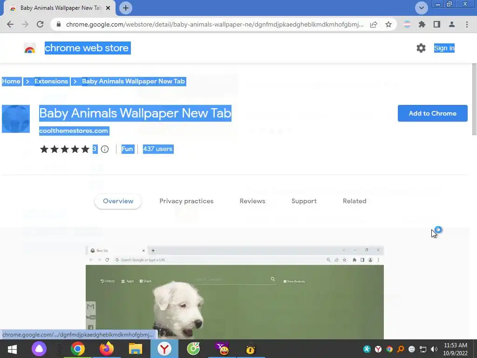Click the Baby Animals extension icon

point(16,119)
